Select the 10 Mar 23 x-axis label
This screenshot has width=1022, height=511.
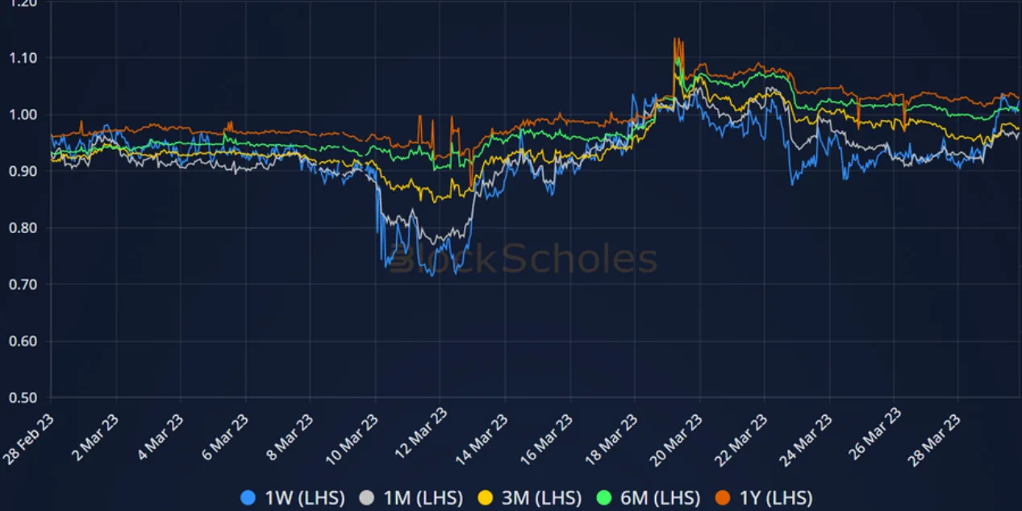pyautogui.click(x=352, y=438)
